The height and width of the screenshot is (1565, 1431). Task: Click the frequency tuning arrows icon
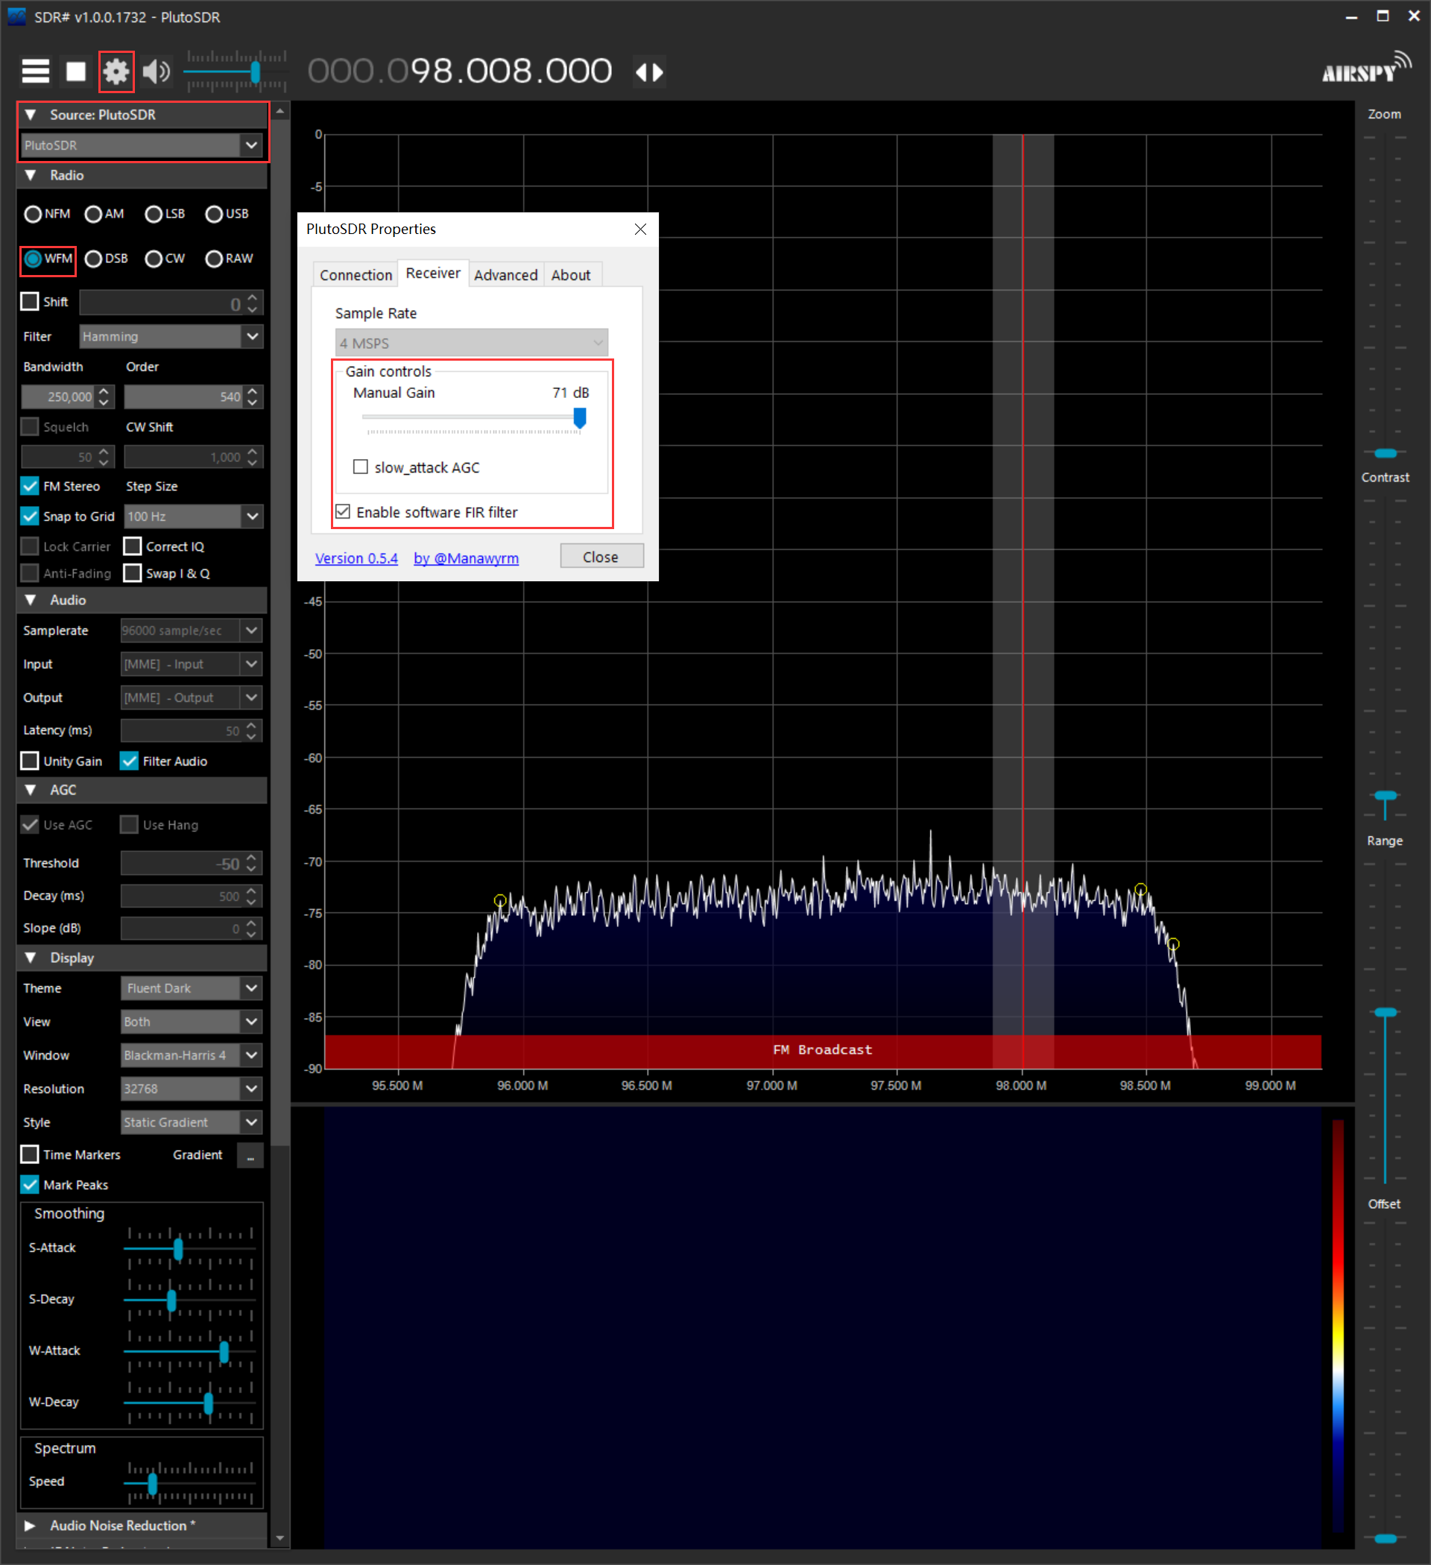tap(650, 72)
